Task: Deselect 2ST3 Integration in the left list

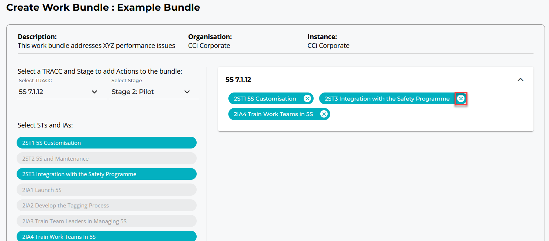Action: [x=106, y=174]
